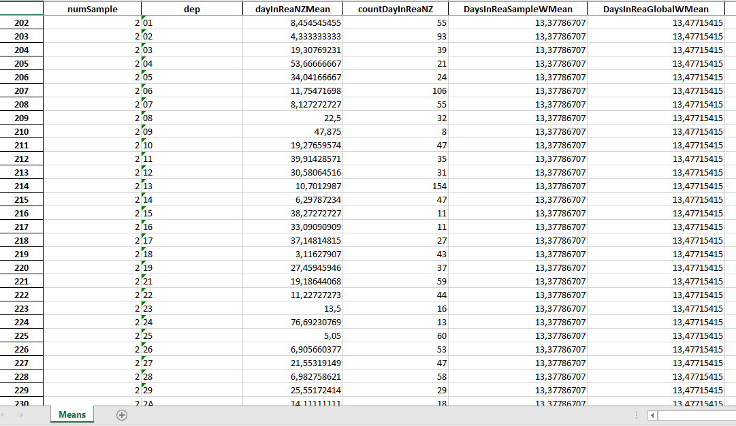This screenshot has width=736, height=426.
Task: Select the numSample column header cell
Action: [x=92, y=9]
